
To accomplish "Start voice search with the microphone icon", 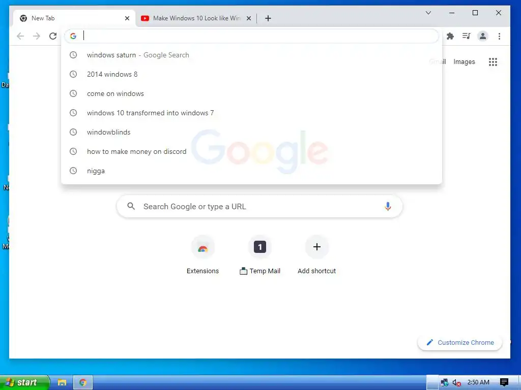I will pos(388,206).
